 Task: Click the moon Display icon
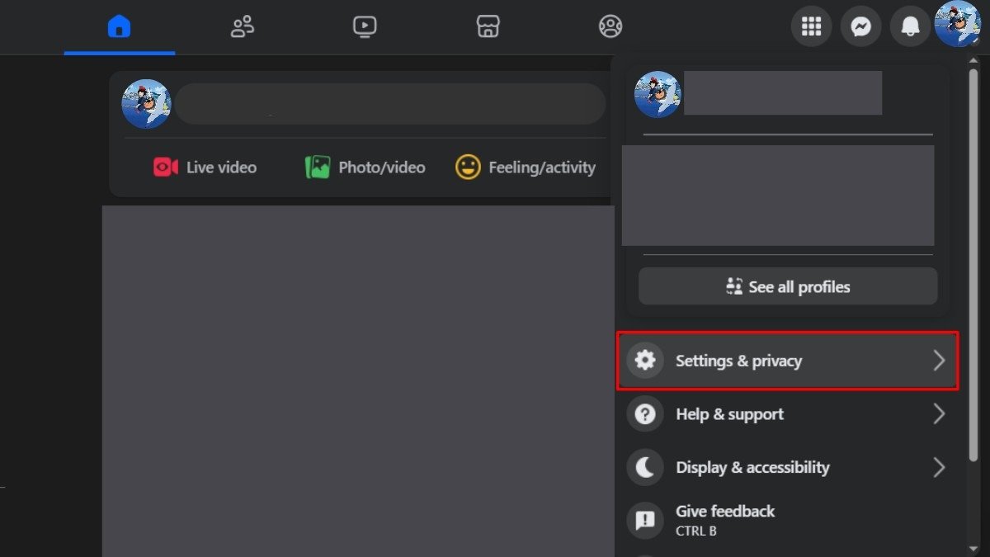coord(645,468)
